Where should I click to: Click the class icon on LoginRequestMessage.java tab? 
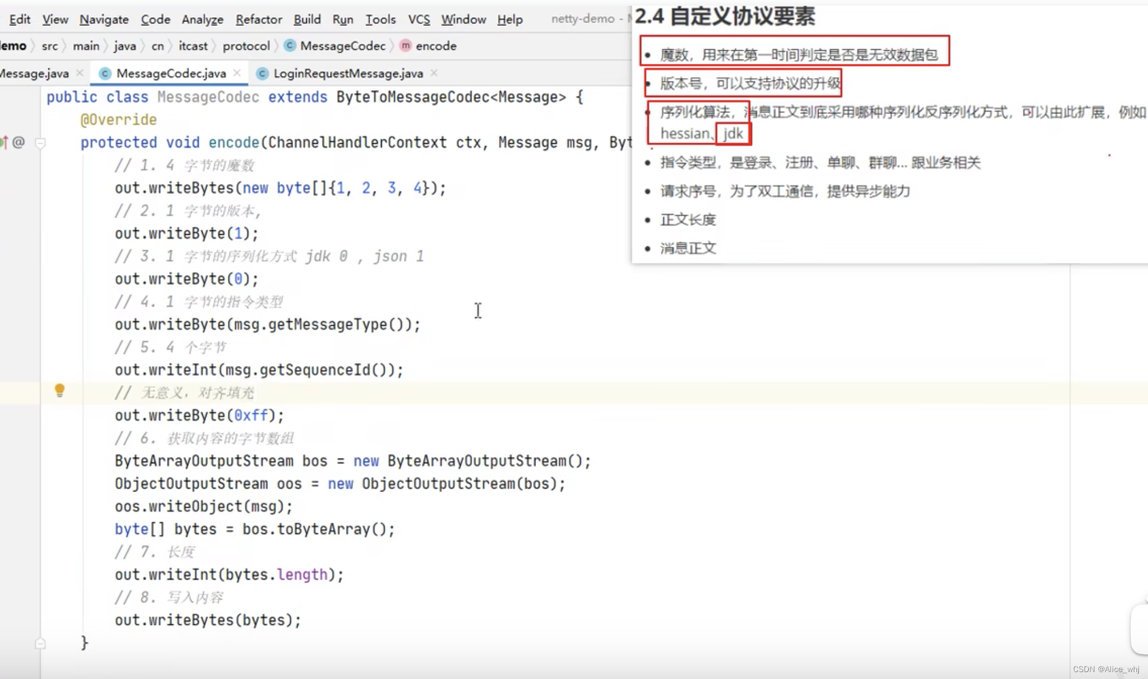pyautogui.click(x=262, y=73)
